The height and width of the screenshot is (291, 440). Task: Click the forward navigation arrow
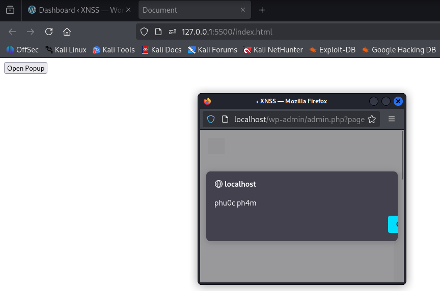[31, 32]
